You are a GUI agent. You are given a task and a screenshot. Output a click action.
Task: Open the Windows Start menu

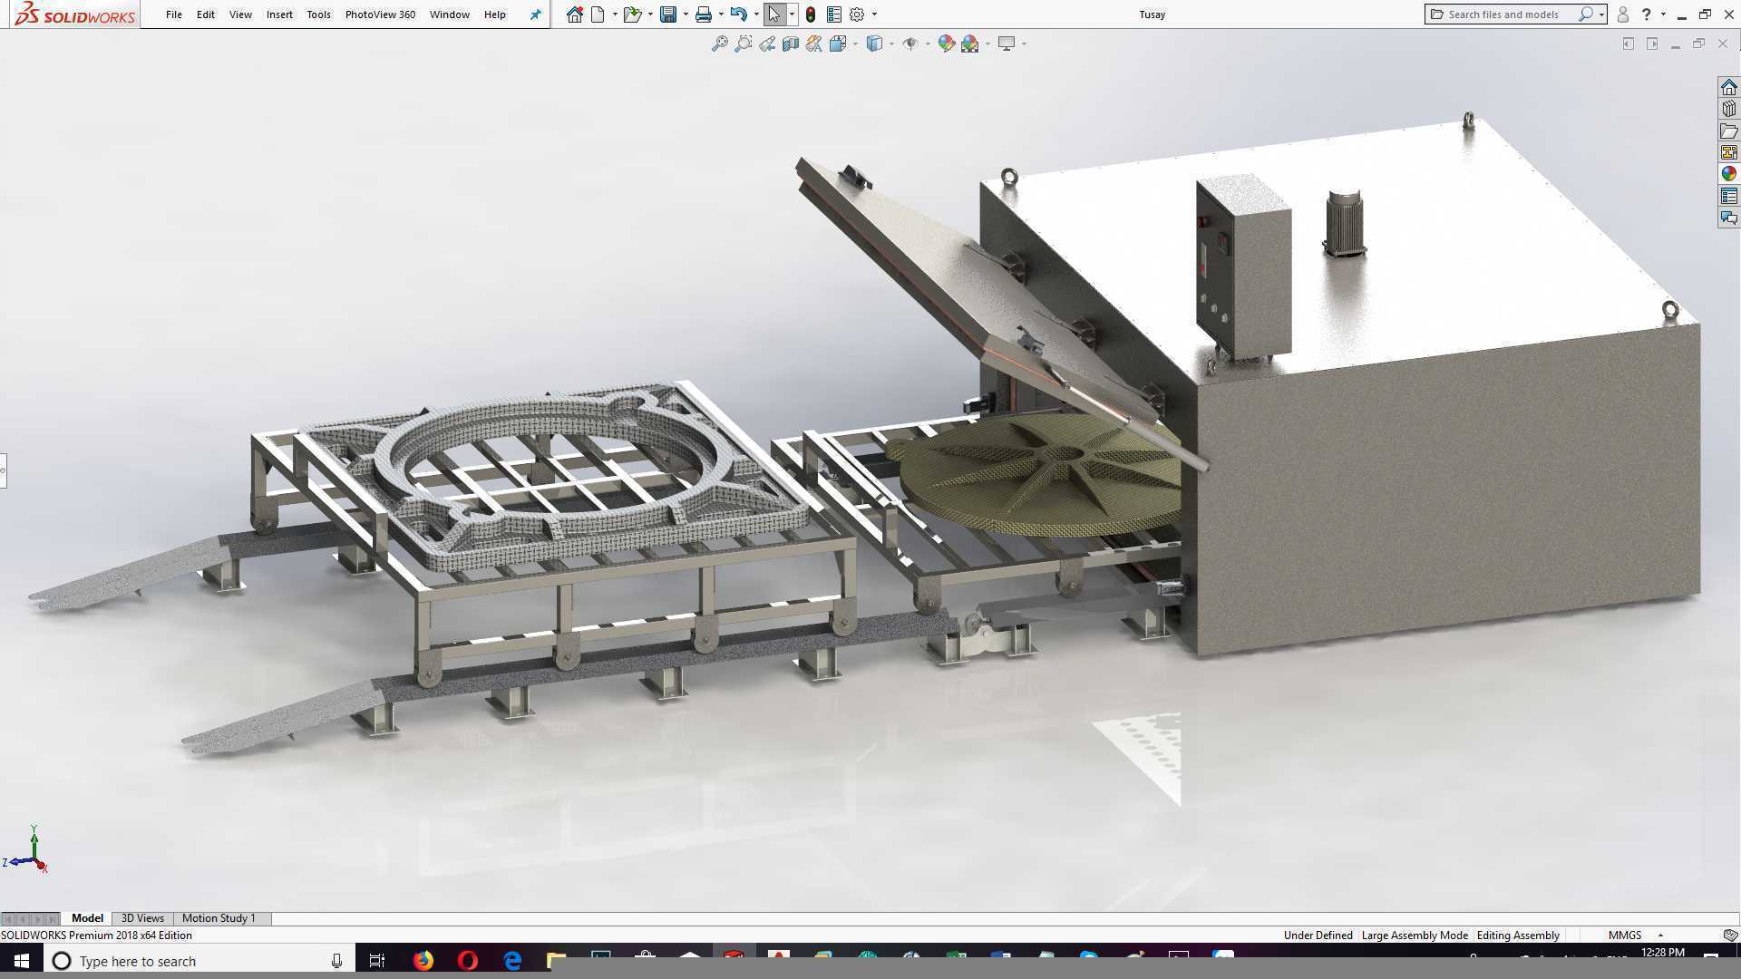tap(22, 961)
